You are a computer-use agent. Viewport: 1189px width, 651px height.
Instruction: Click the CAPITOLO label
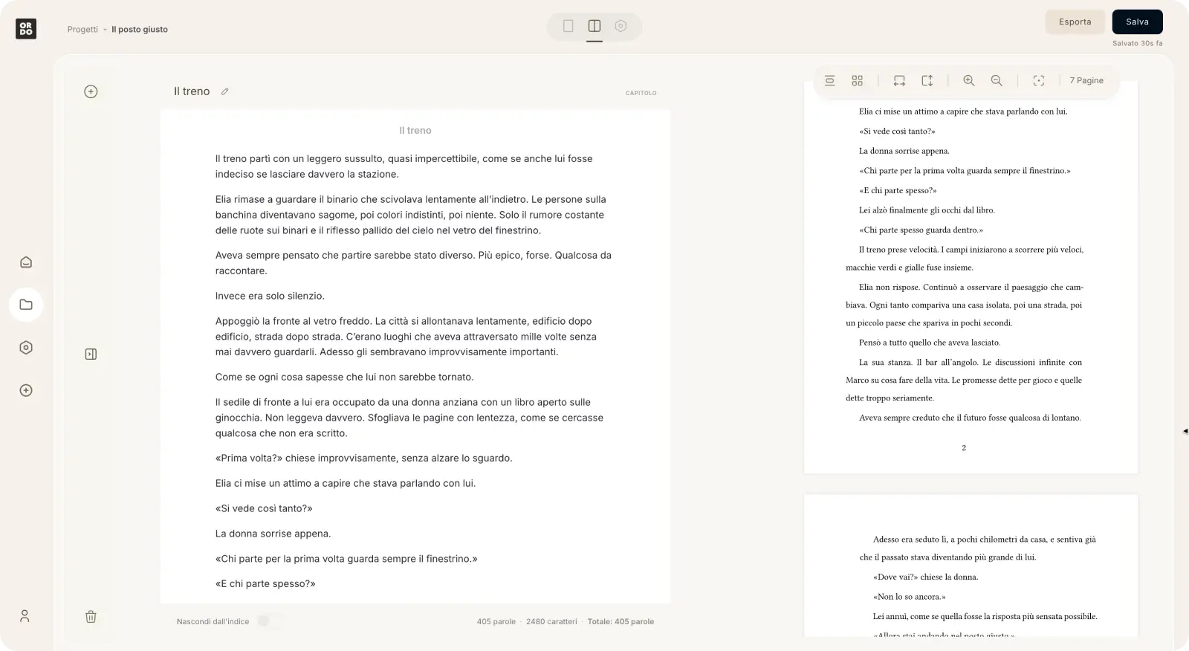pyautogui.click(x=641, y=93)
